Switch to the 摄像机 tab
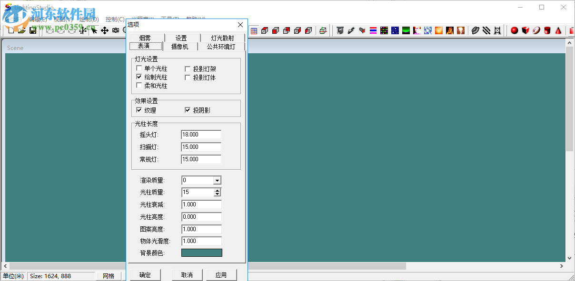Viewport: 575px width, 281px height. click(180, 46)
